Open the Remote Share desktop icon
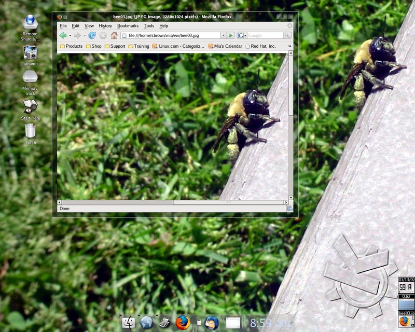 click(x=30, y=27)
